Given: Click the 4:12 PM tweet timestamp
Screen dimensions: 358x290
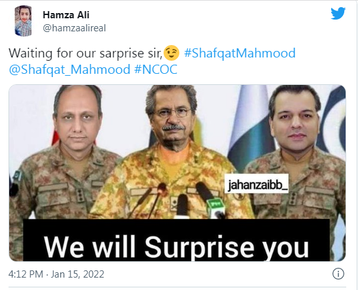Looking at the screenshot, I should [x=26, y=274].
